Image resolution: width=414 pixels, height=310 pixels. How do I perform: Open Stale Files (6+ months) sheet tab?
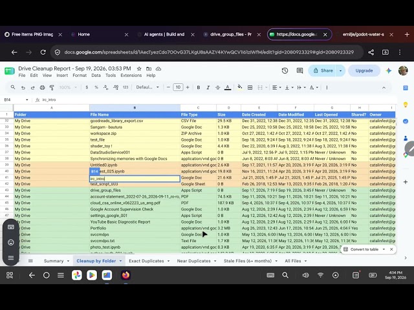click(x=248, y=261)
